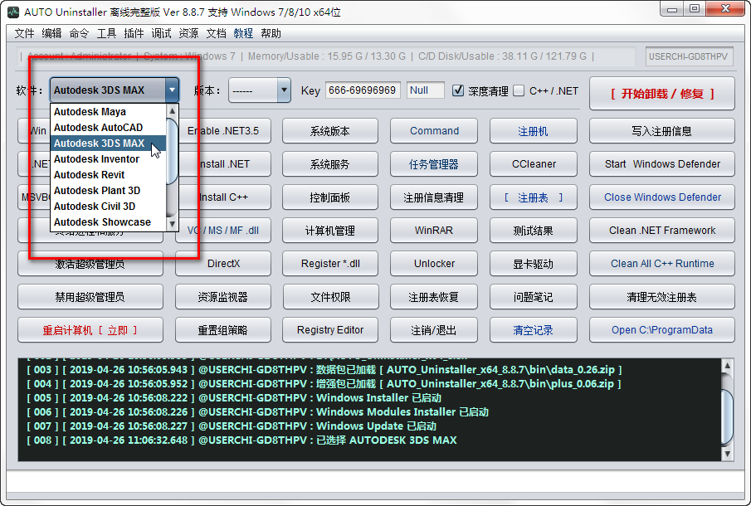Viewport: 751px width, 506px height.
Task: Open the 调试 menu
Action: click(x=161, y=33)
